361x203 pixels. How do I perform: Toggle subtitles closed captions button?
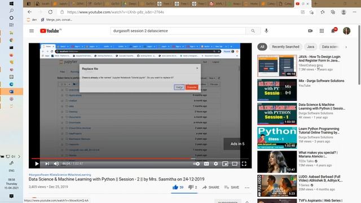206,164
